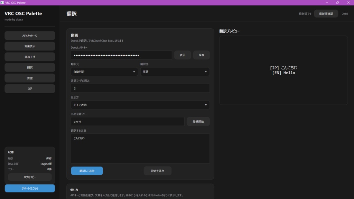The image size is (354, 199).
Task: Click the preview line [EN] Hello
Action: (283, 73)
